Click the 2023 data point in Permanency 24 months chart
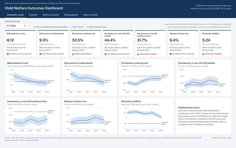Viewport: 236px width, 148px height. coord(30,119)
